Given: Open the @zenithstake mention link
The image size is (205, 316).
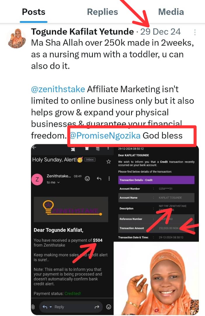Looking at the screenshot, I should coord(58,89).
